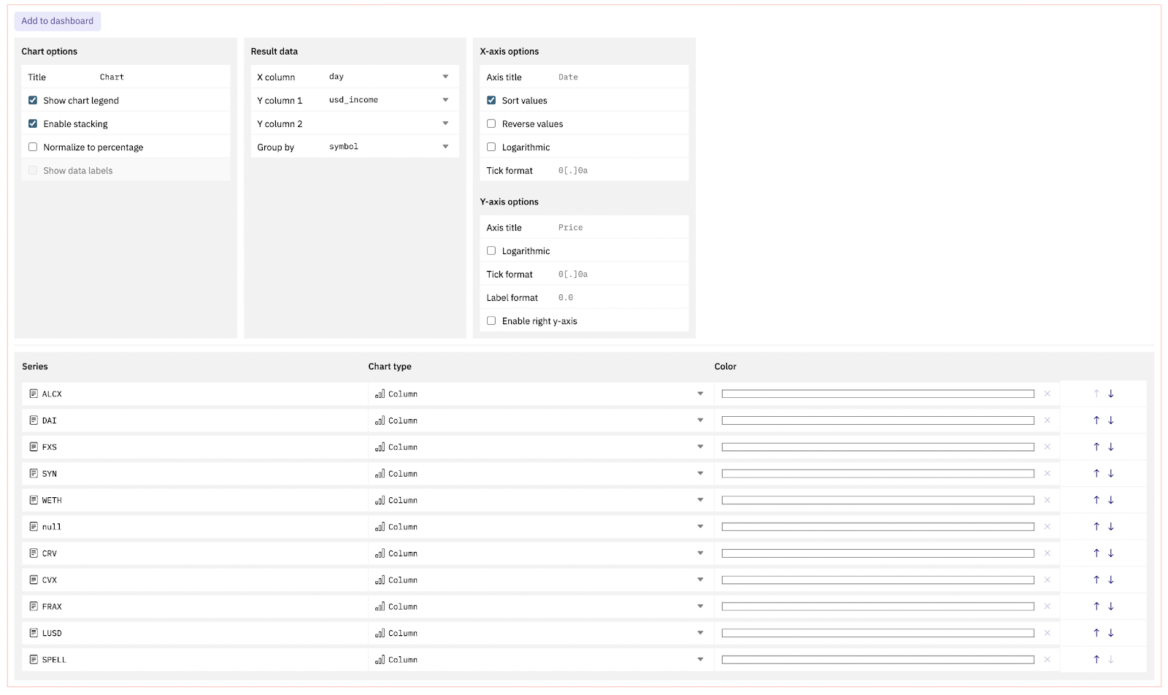
Task: Clear the CRV color using X icon
Action: tap(1047, 554)
